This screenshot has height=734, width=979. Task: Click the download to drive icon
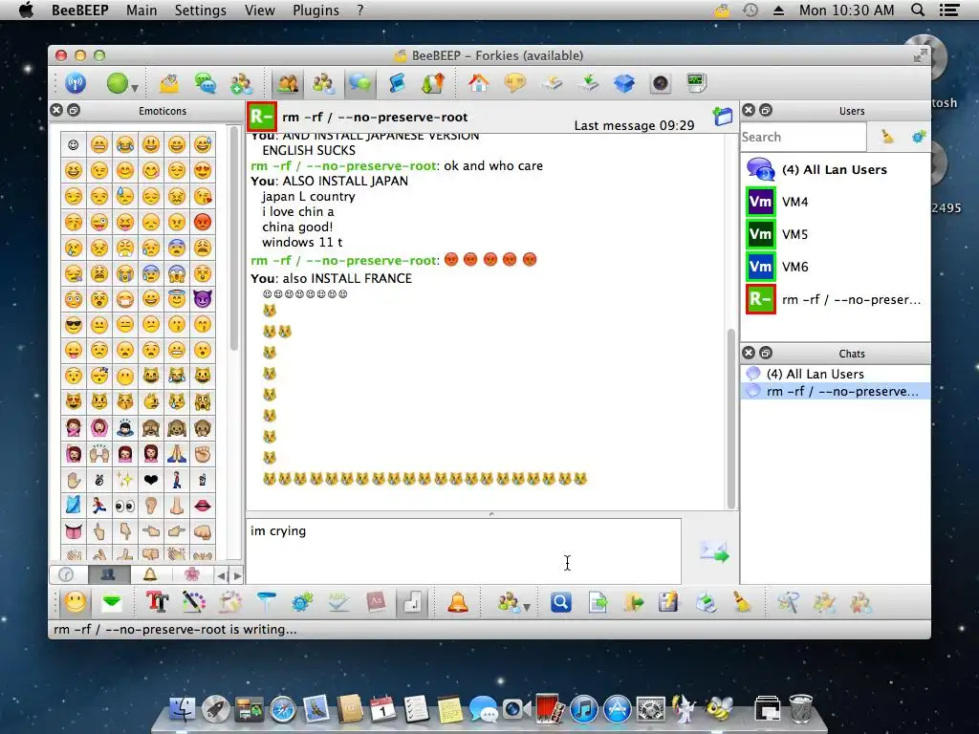[588, 83]
